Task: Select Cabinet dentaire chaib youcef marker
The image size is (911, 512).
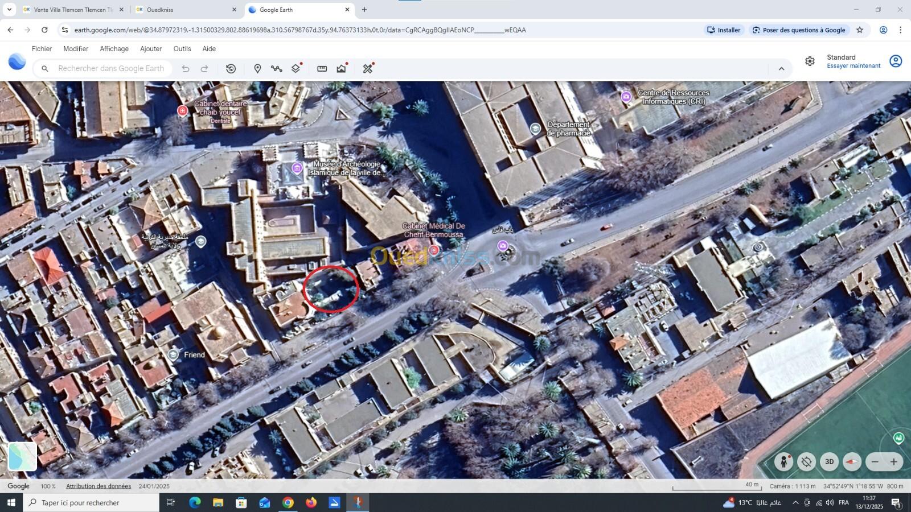Action: click(x=182, y=111)
